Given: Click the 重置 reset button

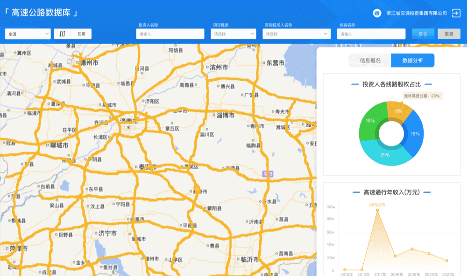Looking at the screenshot, I should coord(449,34).
